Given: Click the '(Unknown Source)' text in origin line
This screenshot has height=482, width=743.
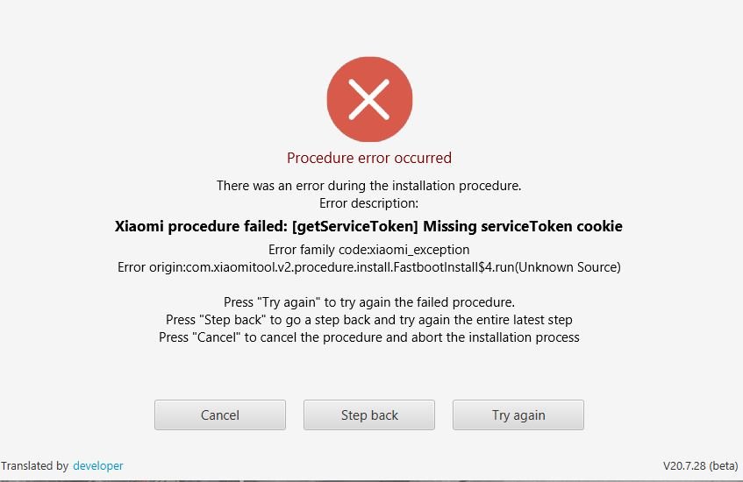Looking at the screenshot, I should click(x=568, y=267).
